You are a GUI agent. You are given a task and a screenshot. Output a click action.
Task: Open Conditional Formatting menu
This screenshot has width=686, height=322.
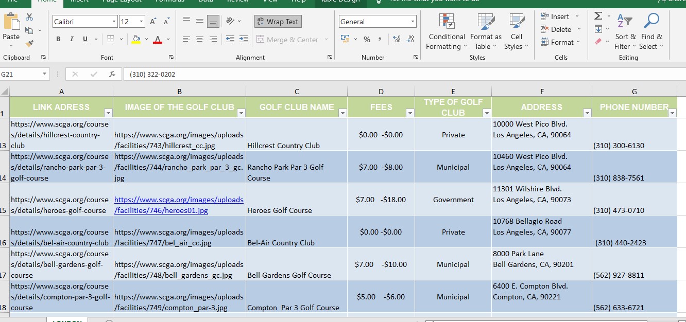(x=446, y=32)
